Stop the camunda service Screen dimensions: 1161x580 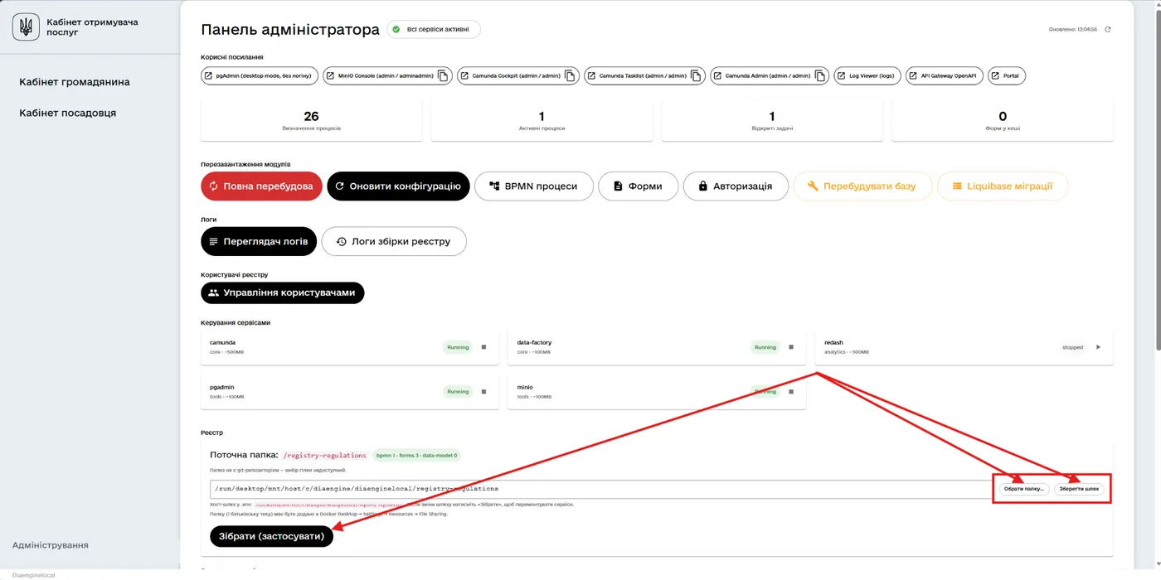(484, 347)
